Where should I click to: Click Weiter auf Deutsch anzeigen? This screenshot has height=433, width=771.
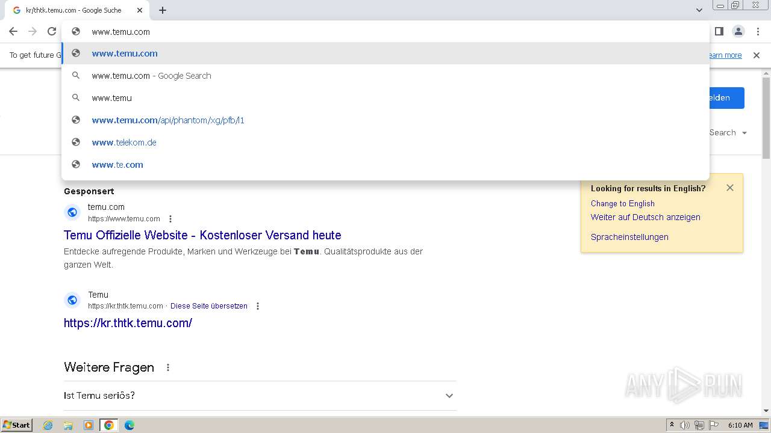646,217
